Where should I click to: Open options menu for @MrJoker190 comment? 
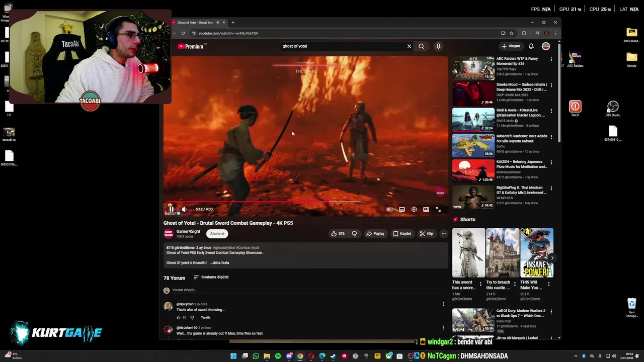click(443, 328)
